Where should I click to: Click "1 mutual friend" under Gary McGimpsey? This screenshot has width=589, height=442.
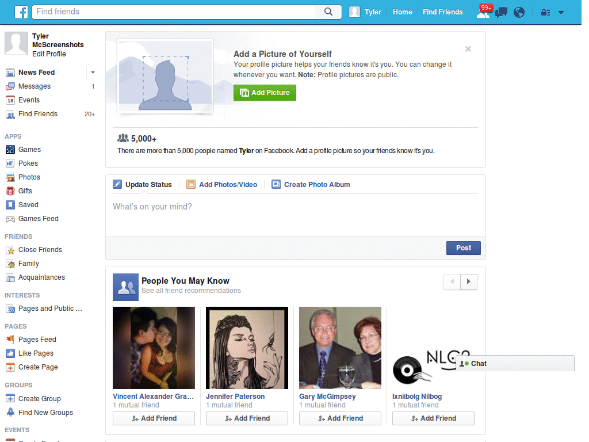[322, 405]
